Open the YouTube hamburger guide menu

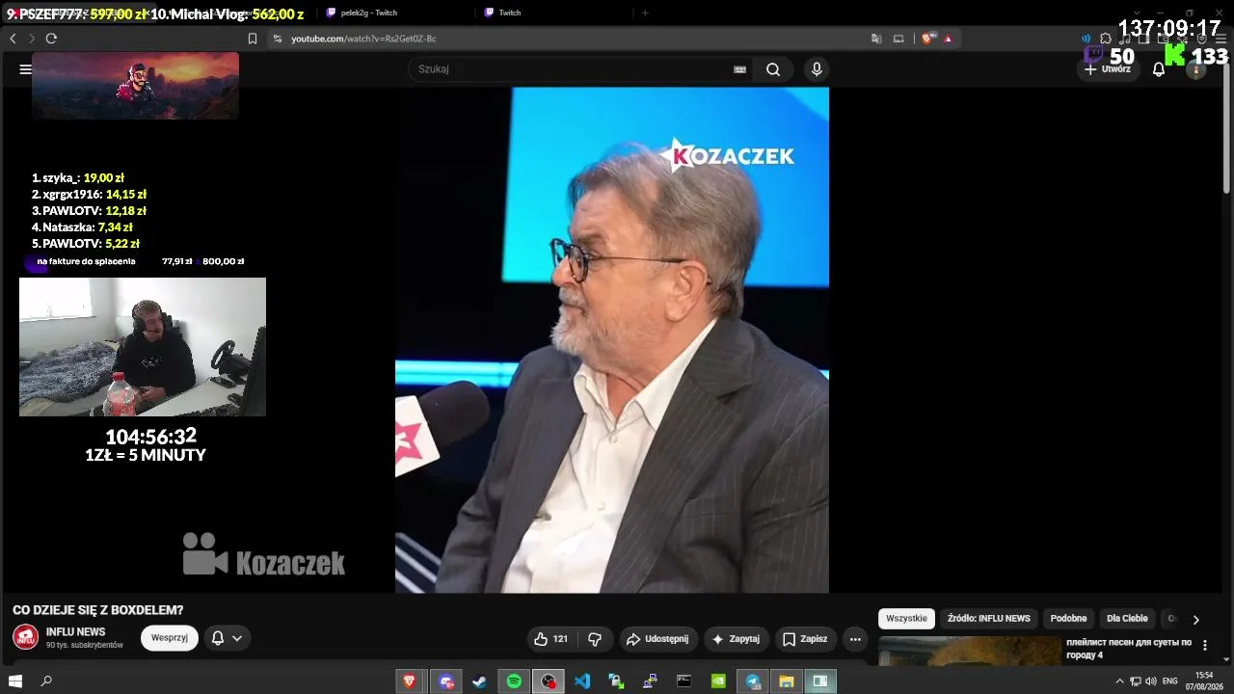(x=25, y=69)
